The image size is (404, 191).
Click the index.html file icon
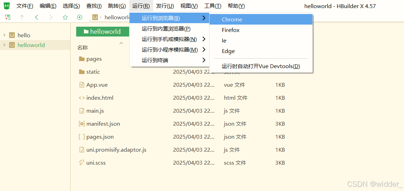(x=82, y=98)
